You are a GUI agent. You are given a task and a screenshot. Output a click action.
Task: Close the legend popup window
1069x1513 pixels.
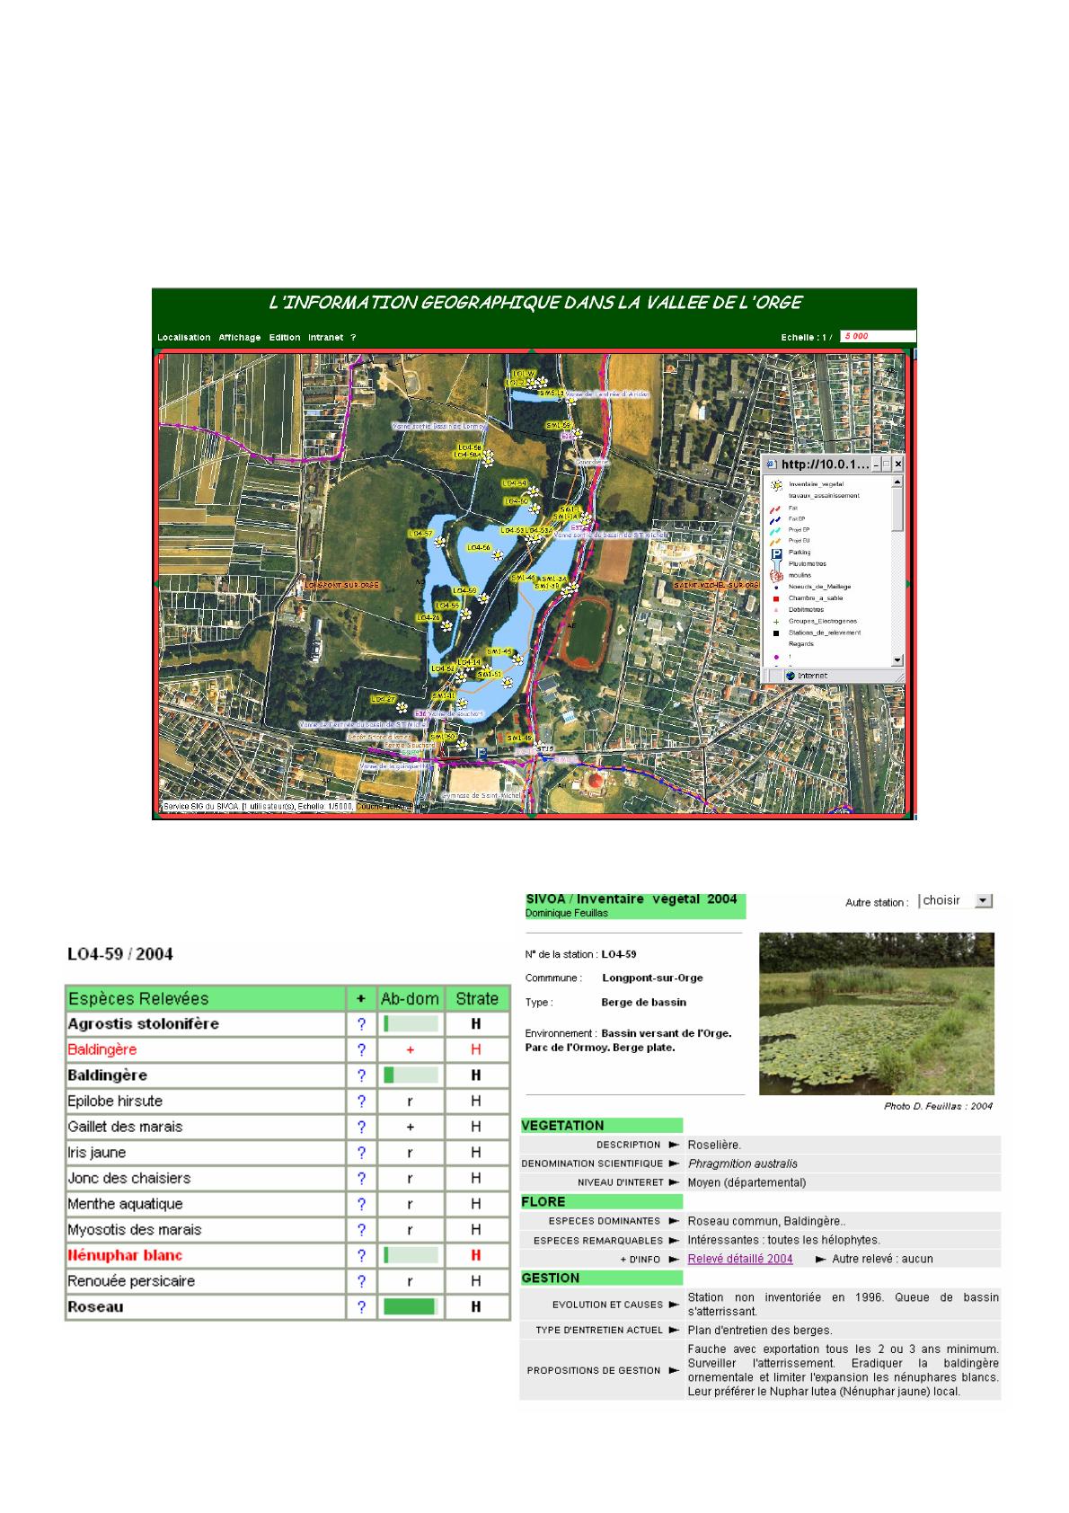coord(897,465)
